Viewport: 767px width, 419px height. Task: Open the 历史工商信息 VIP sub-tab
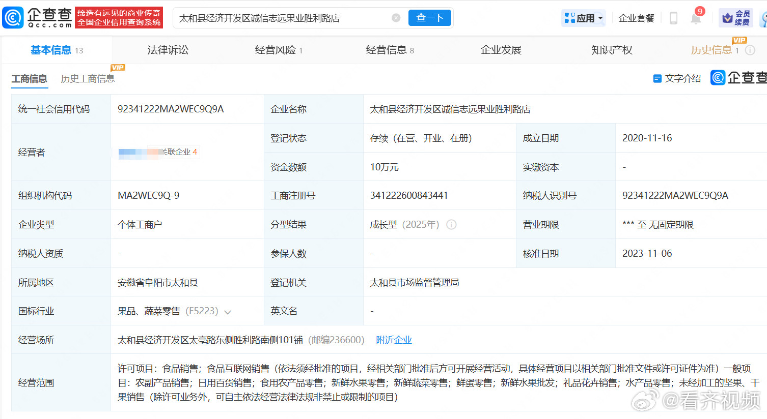point(88,79)
